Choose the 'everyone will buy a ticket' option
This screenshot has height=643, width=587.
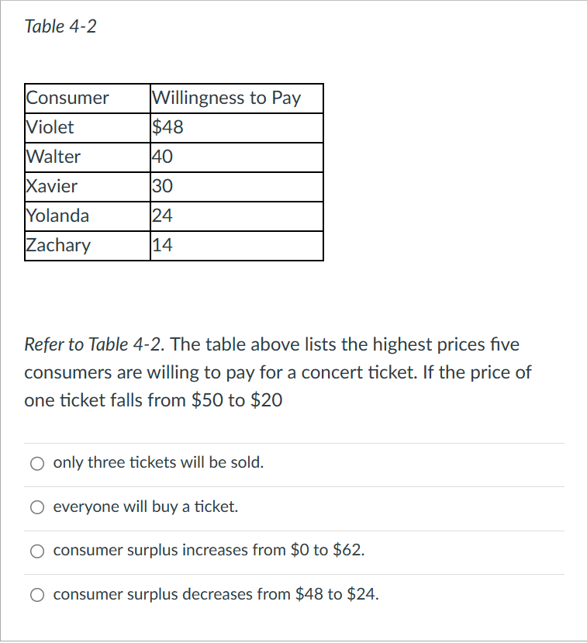click(x=36, y=506)
